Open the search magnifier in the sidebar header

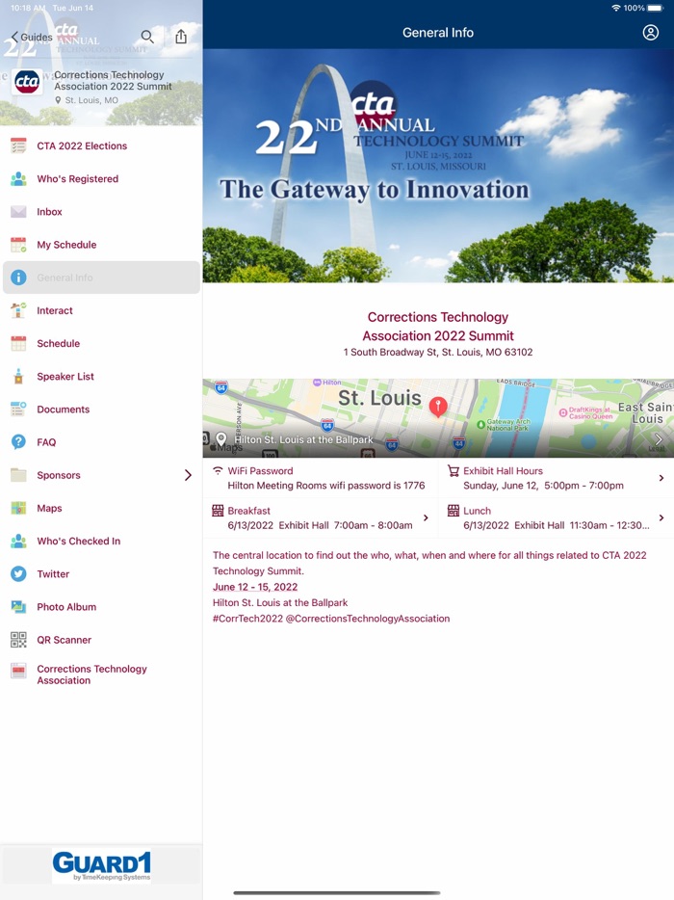[147, 37]
